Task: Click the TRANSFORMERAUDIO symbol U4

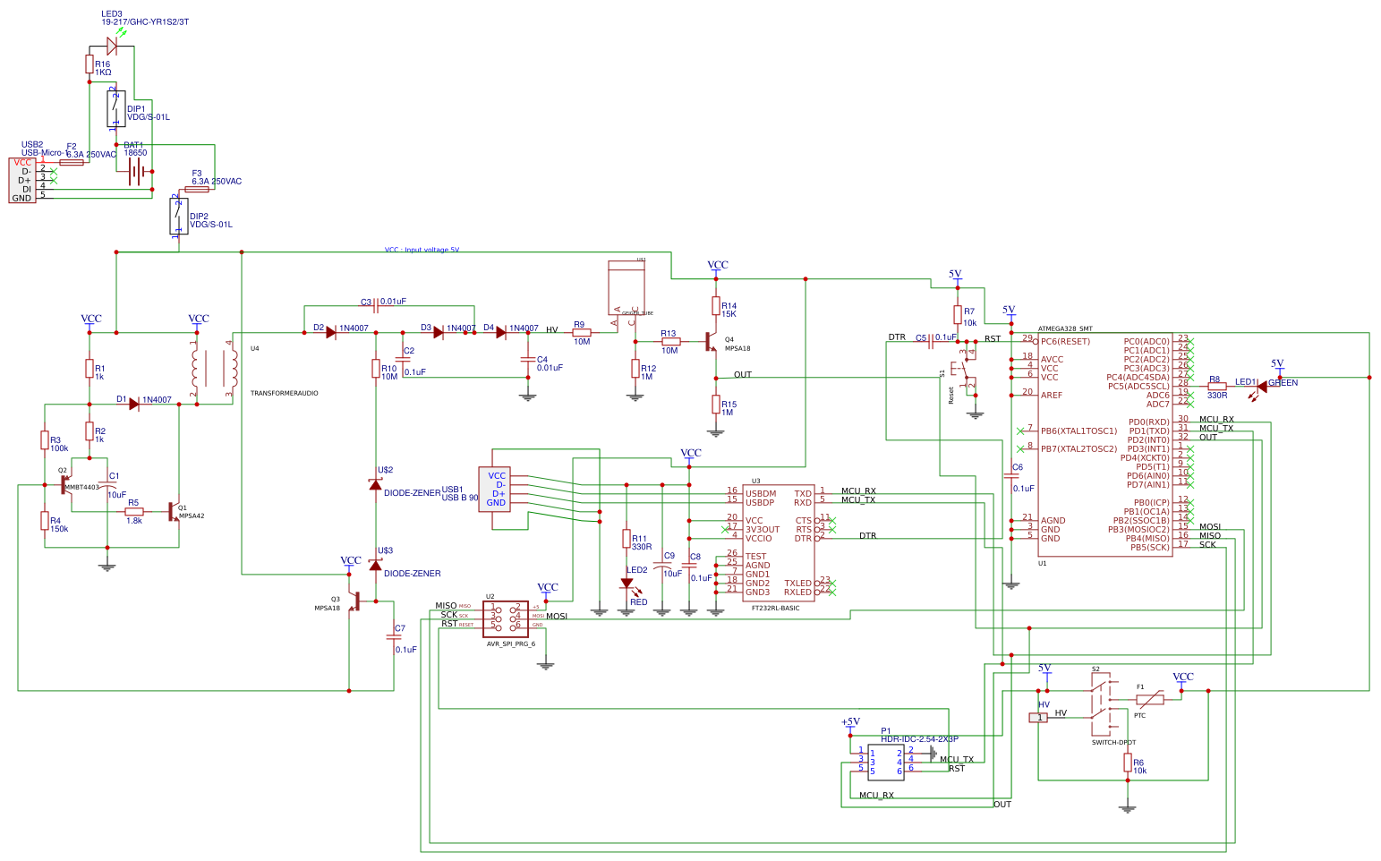Action: [215, 367]
